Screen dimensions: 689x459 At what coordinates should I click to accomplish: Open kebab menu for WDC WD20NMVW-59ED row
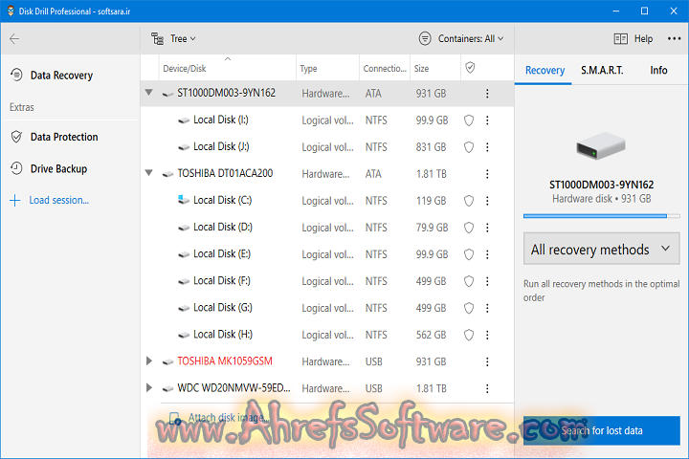click(x=487, y=388)
